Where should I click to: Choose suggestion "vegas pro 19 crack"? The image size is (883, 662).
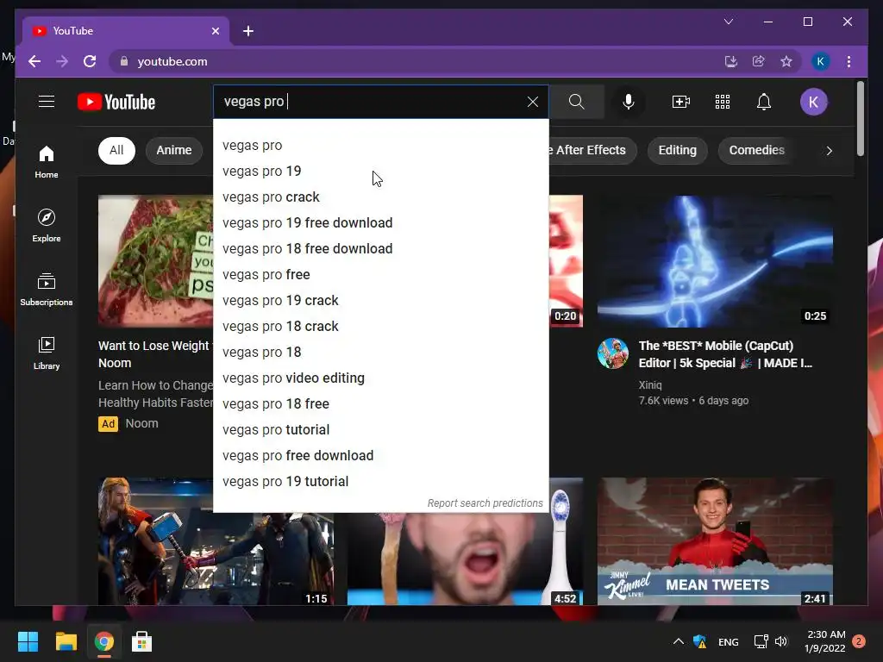(x=380, y=301)
